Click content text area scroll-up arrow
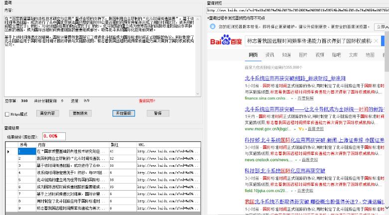Screen dimensions: 389x215 point(198,19)
